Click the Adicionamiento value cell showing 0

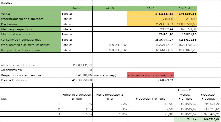(x=76, y=70)
